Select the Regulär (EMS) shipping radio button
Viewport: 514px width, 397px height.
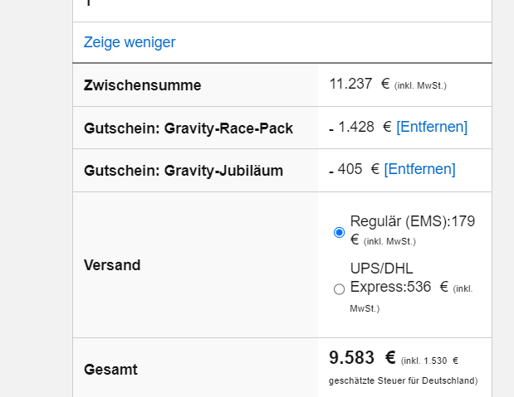coord(339,232)
